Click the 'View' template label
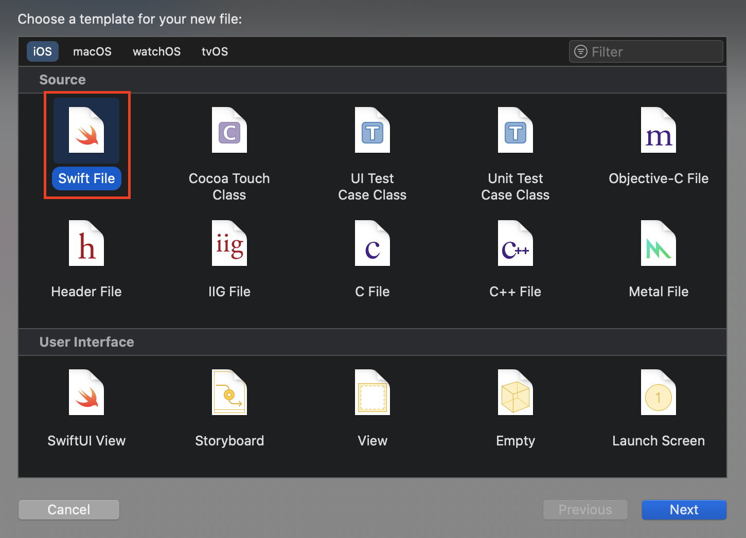 (x=372, y=441)
